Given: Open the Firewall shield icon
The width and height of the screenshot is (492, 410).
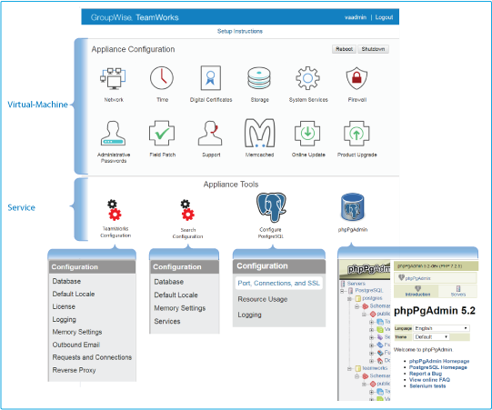Looking at the screenshot, I should tap(356, 78).
